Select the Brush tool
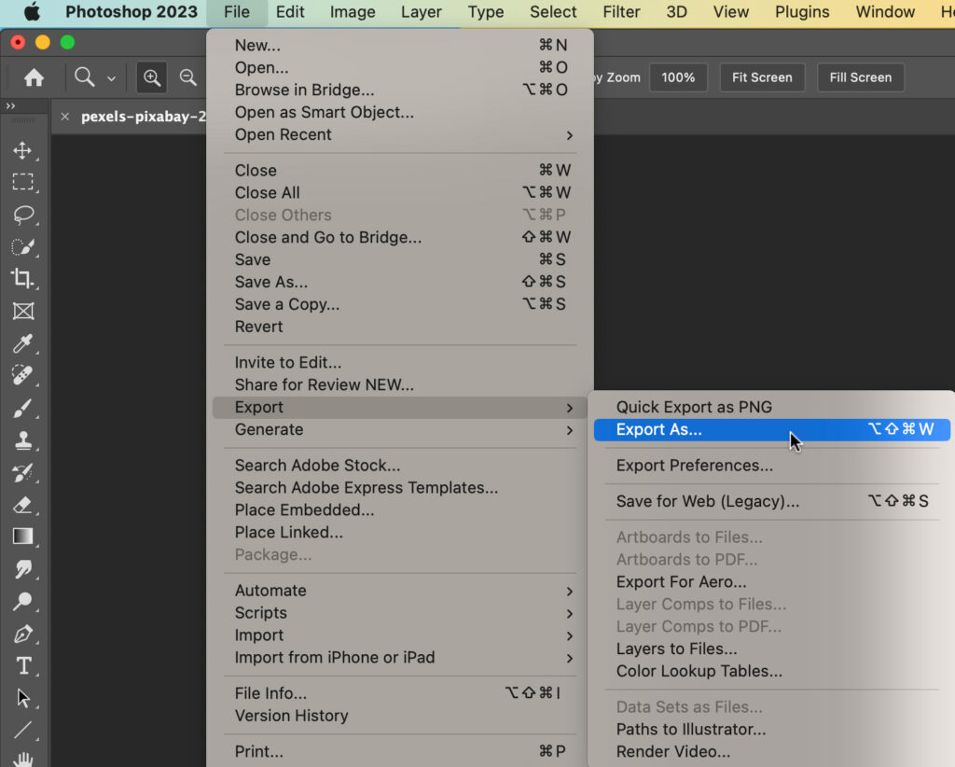Viewport: 955px width, 767px height. pyautogui.click(x=22, y=408)
